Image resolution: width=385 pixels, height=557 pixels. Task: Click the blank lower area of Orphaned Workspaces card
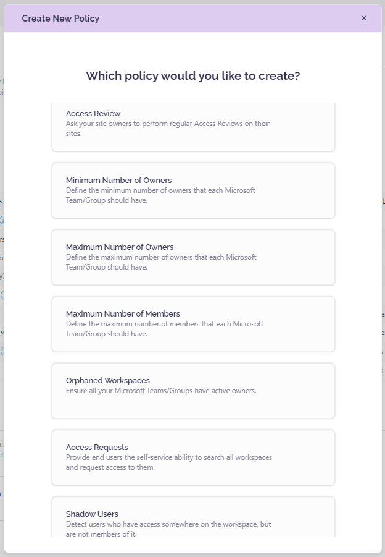[192, 407]
